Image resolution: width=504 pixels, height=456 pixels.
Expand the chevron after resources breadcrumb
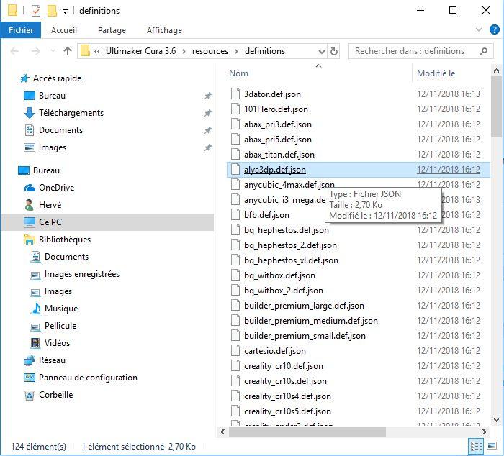[236, 51]
